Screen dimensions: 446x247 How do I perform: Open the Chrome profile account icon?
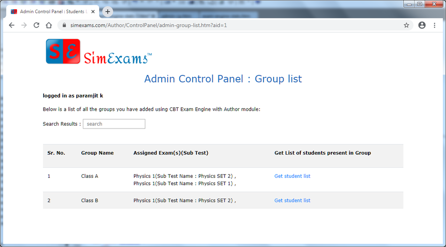[422, 25]
